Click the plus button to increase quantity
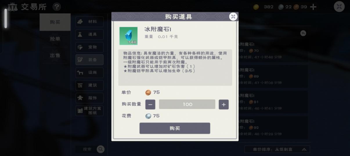The width and height of the screenshot is (350, 156). (223, 105)
